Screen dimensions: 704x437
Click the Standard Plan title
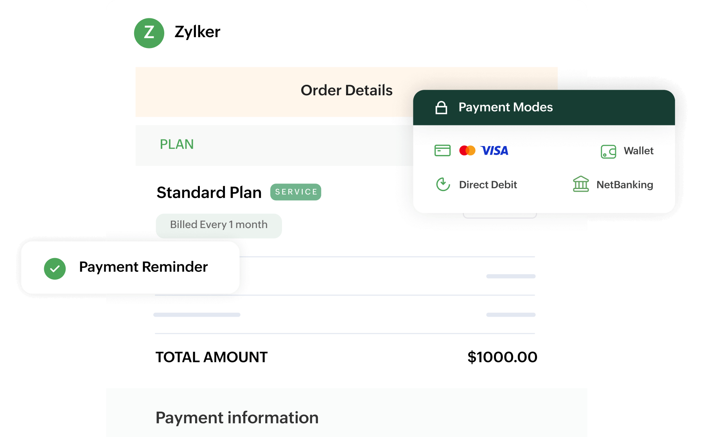[209, 193]
